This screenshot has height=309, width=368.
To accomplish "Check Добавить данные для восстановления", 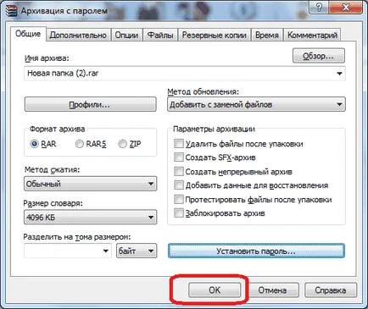I will [x=179, y=185].
